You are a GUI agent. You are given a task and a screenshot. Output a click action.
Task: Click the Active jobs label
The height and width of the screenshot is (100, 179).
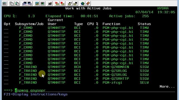(122, 16)
